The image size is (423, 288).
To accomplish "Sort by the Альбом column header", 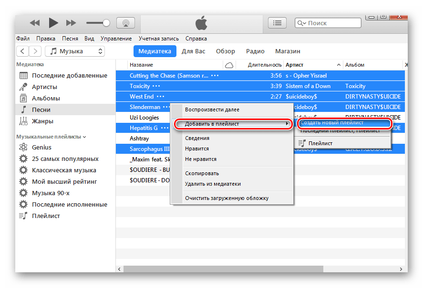I will click(373, 65).
